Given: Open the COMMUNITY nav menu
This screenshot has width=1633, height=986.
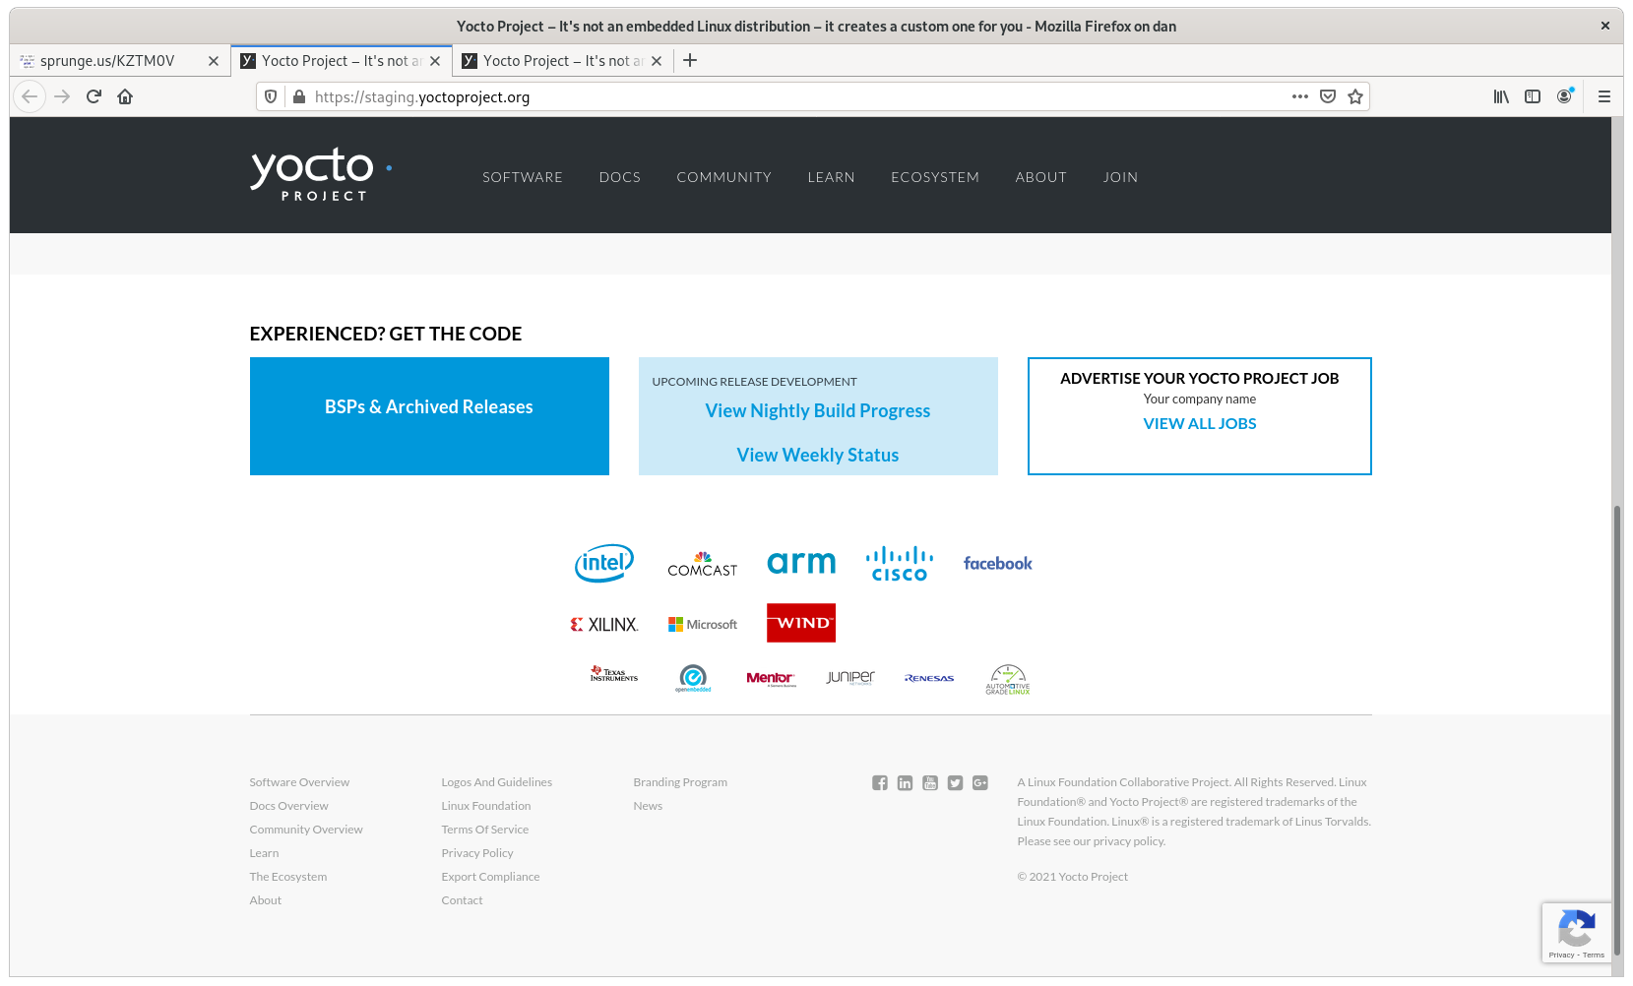Looking at the screenshot, I should point(724,177).
